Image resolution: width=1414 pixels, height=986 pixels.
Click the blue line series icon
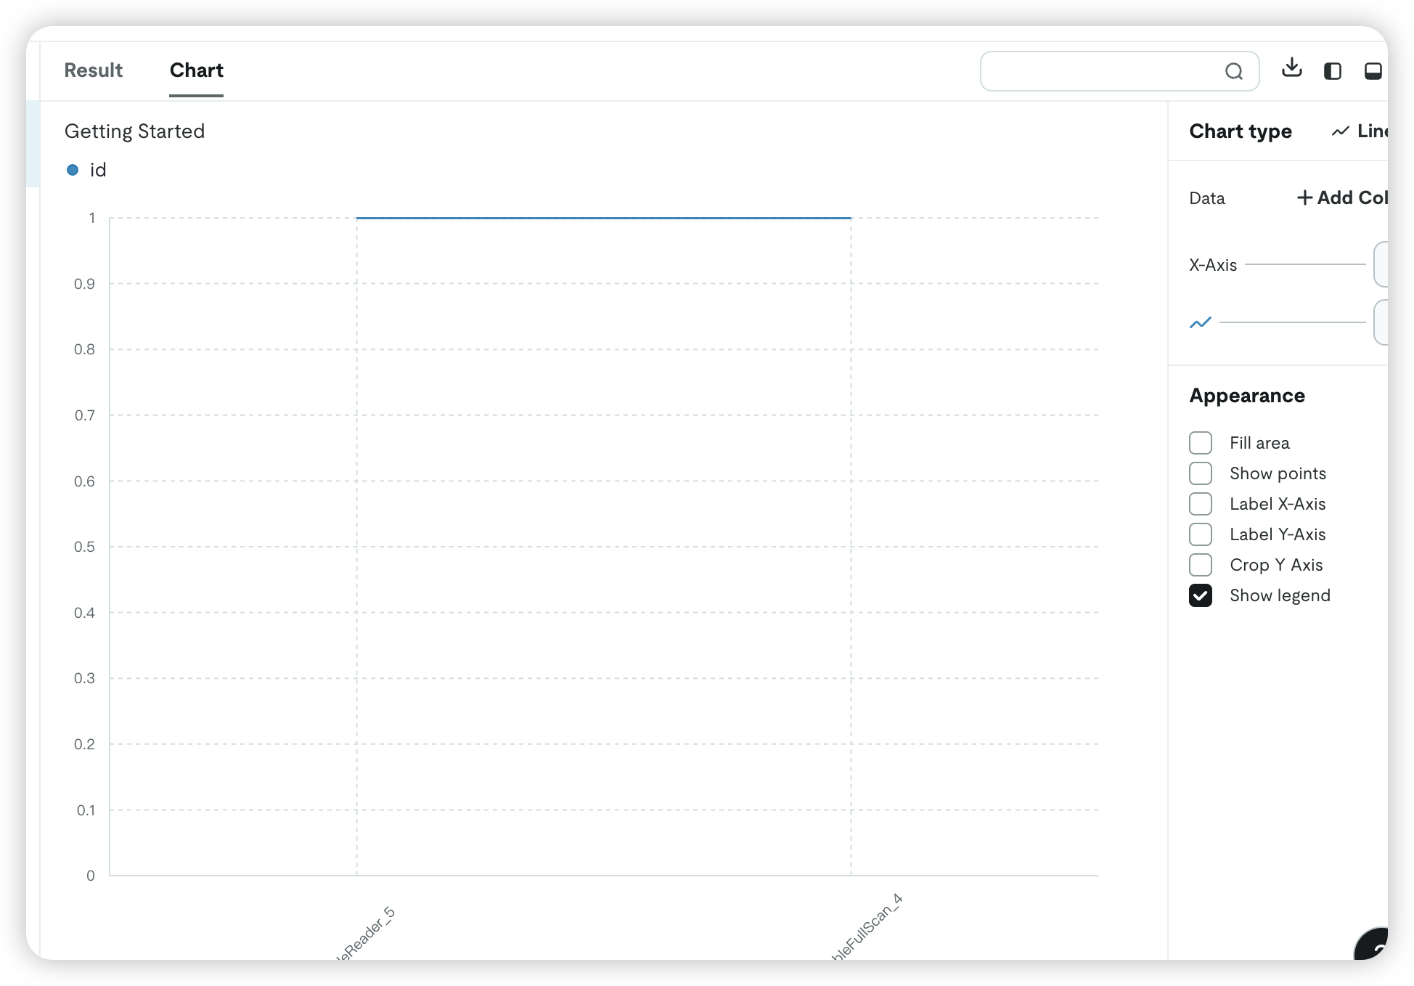coord(1201,322)
